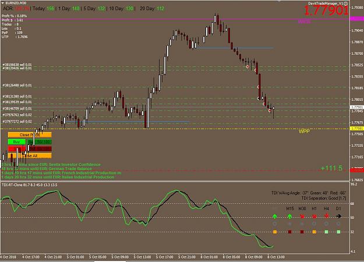Click the TDI-RT-Clone indicator label
The height and width of the screenshot is (262, 364).
coord(30,185)
